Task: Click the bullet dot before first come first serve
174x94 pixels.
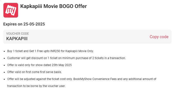Action: 4,72
